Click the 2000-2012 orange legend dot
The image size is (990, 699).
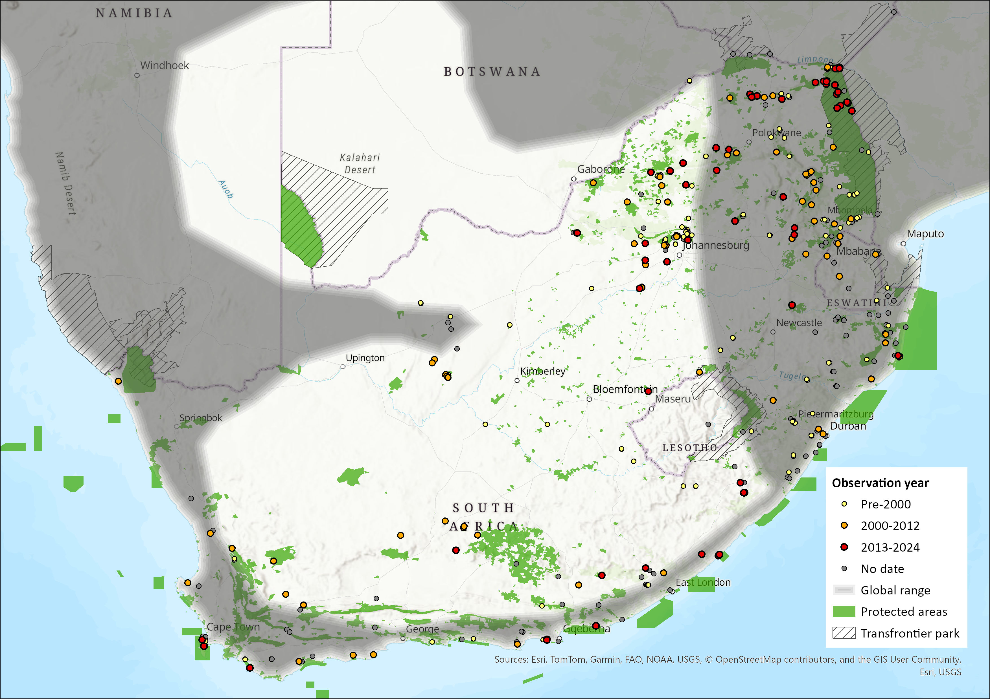(x=844, y=525)
